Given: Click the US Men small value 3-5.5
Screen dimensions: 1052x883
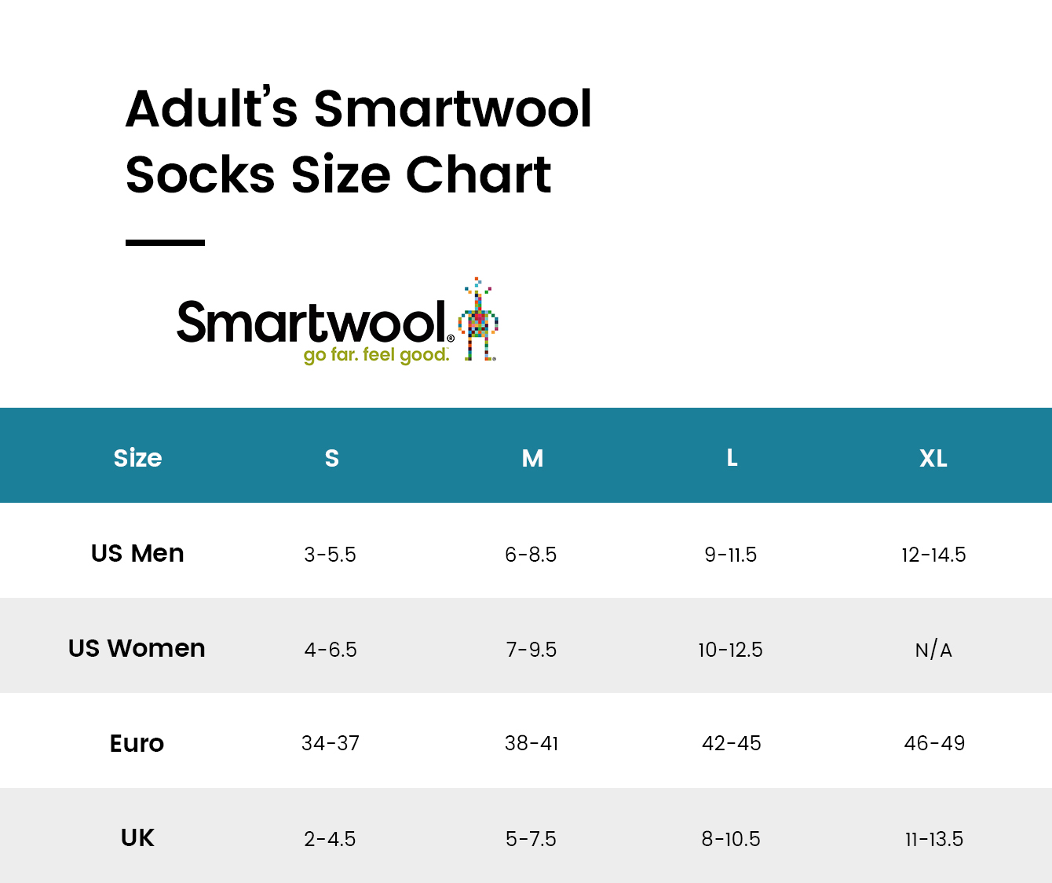Looking at the screenshot, I should (x=331, y=555).
